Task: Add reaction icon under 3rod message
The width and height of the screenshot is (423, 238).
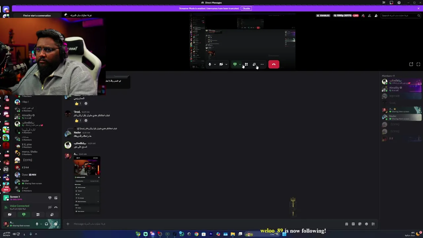Action: [x=86, y=120]
